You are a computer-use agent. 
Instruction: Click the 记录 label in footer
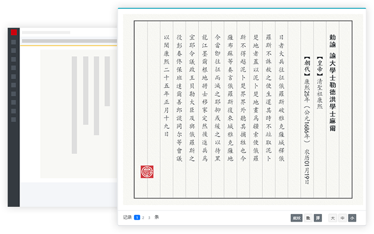[x=128, y=217]
